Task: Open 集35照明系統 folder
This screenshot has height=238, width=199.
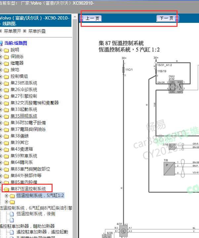Action: click(x=24, y=116)
